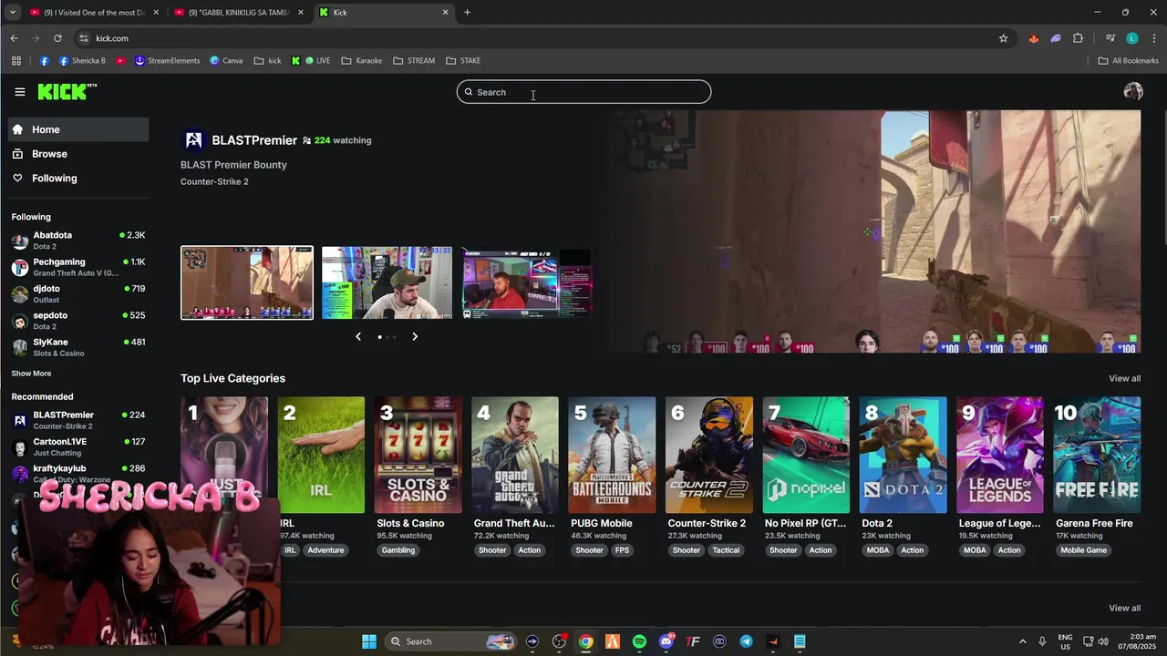
Task: Click the lower View all link
Action: (x=1124, y=608)
